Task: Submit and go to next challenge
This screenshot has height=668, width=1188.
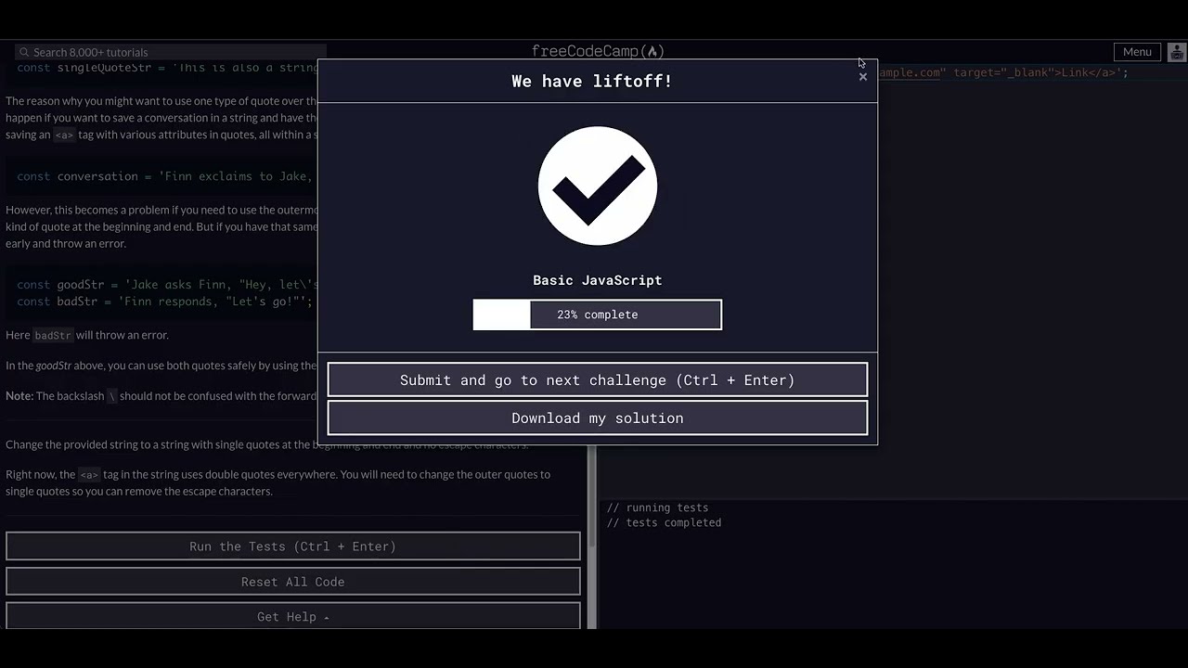Action: point(597,380)
